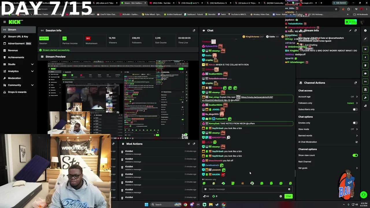Image resolution: width=370 pixels, height=208 pixels.
Task: Open the AI Chat Moderation external link icon
Action: pos(356,142)
